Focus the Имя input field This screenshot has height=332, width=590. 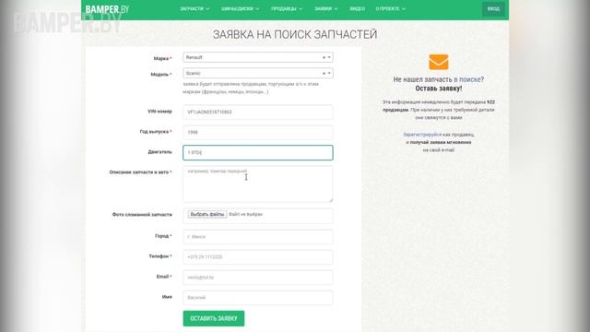(x=258, y=298)
